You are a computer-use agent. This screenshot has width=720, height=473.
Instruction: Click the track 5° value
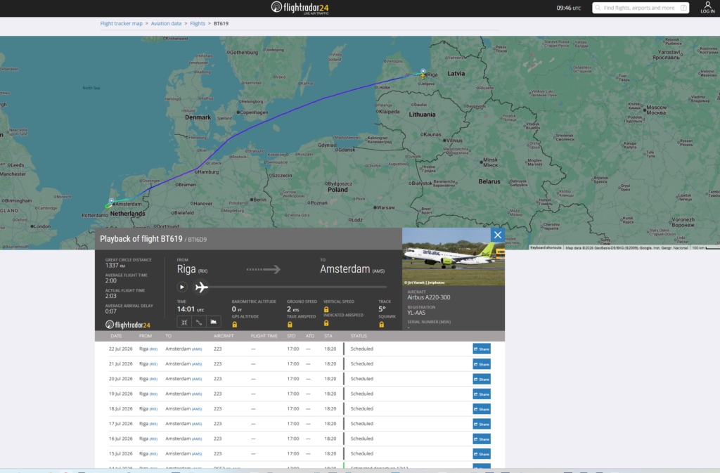[382, 309]
